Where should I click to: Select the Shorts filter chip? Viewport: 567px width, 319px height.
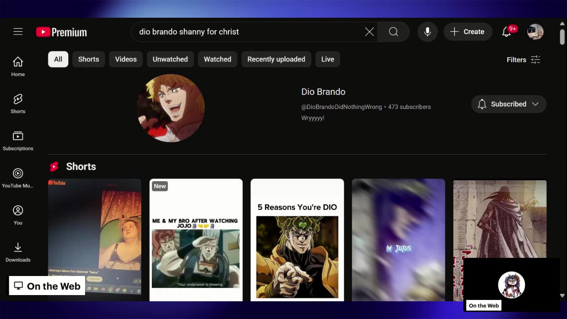pyautogui.click(x=89, y=59)
